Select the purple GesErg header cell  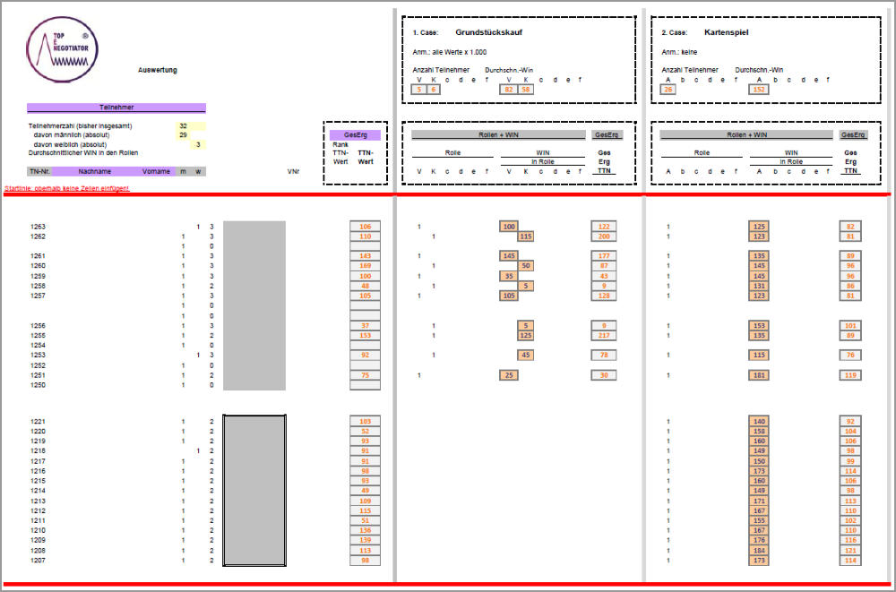356,135
